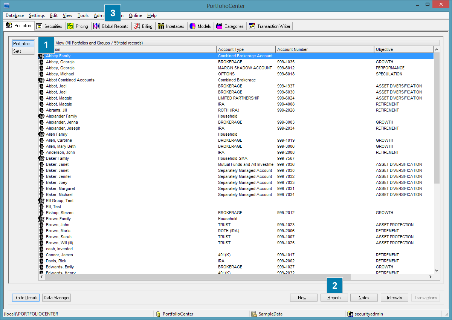Click the Portfolios tab icon
Screen dimensions: 452x320
(x=9, y=26)
